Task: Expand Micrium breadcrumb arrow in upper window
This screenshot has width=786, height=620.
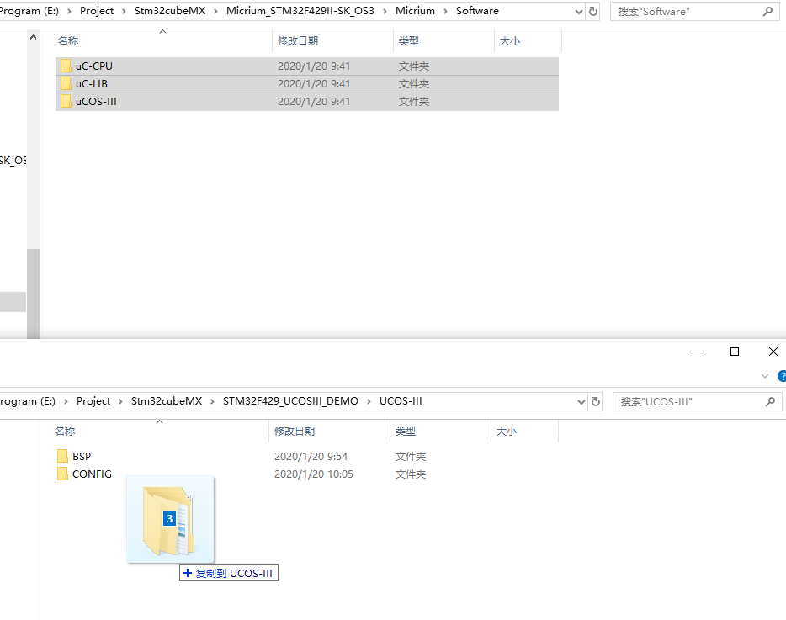Action: click(x=445, y=11)
